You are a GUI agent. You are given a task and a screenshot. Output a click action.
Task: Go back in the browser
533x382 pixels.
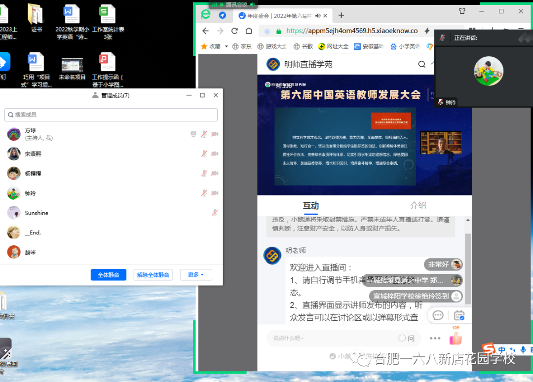pyautogui.click(x=205, y=31)
